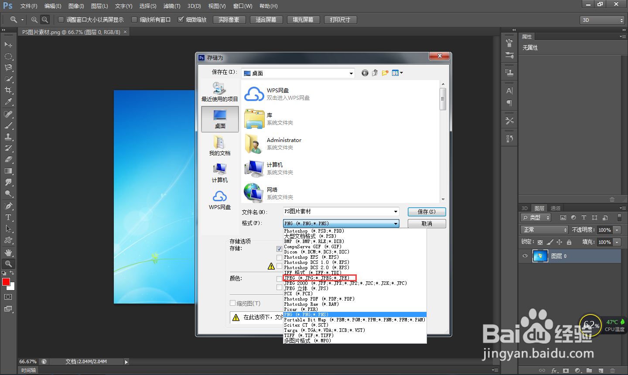Select the Eyedropper tool
The width and height of the screenshot is (628, 375).
[8, 101]
